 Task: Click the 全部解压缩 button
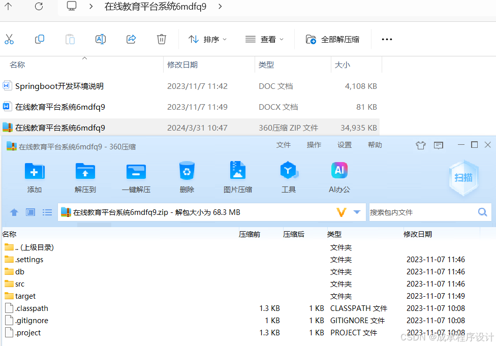tap(332, 39)
